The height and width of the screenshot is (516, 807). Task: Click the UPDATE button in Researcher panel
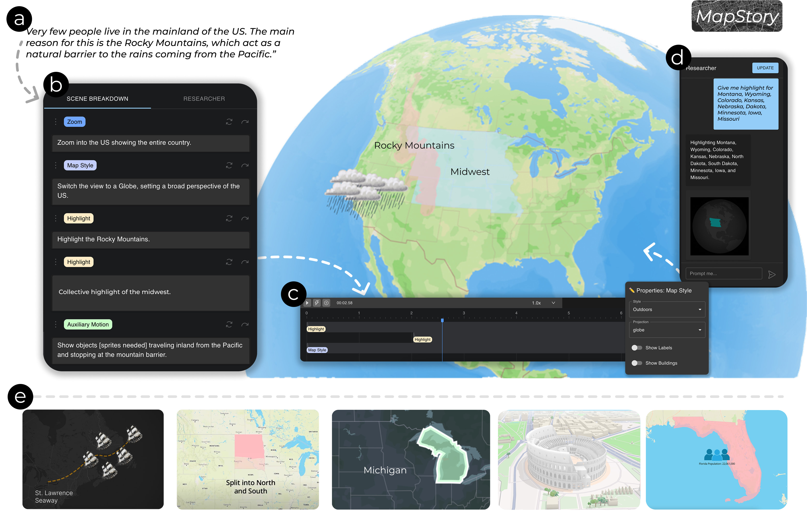click(x=765, y=68)
